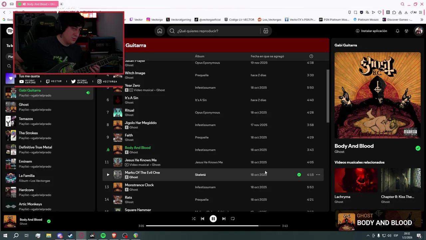The image size is (426, 240).
Task: Open Discover Games bookmark
Action: [x=397, y=20]
